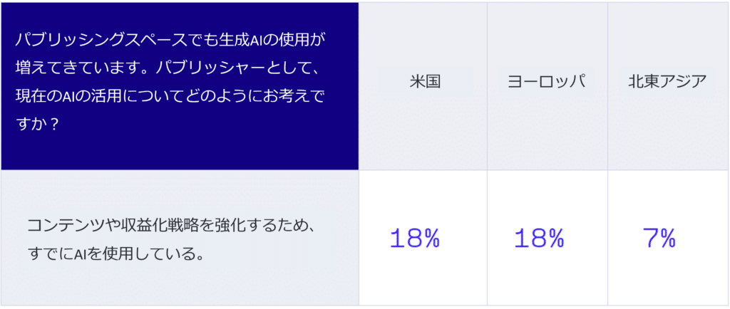Select the 北東アジア column header label
Screen dimensions: 730x309
point(667,82)
